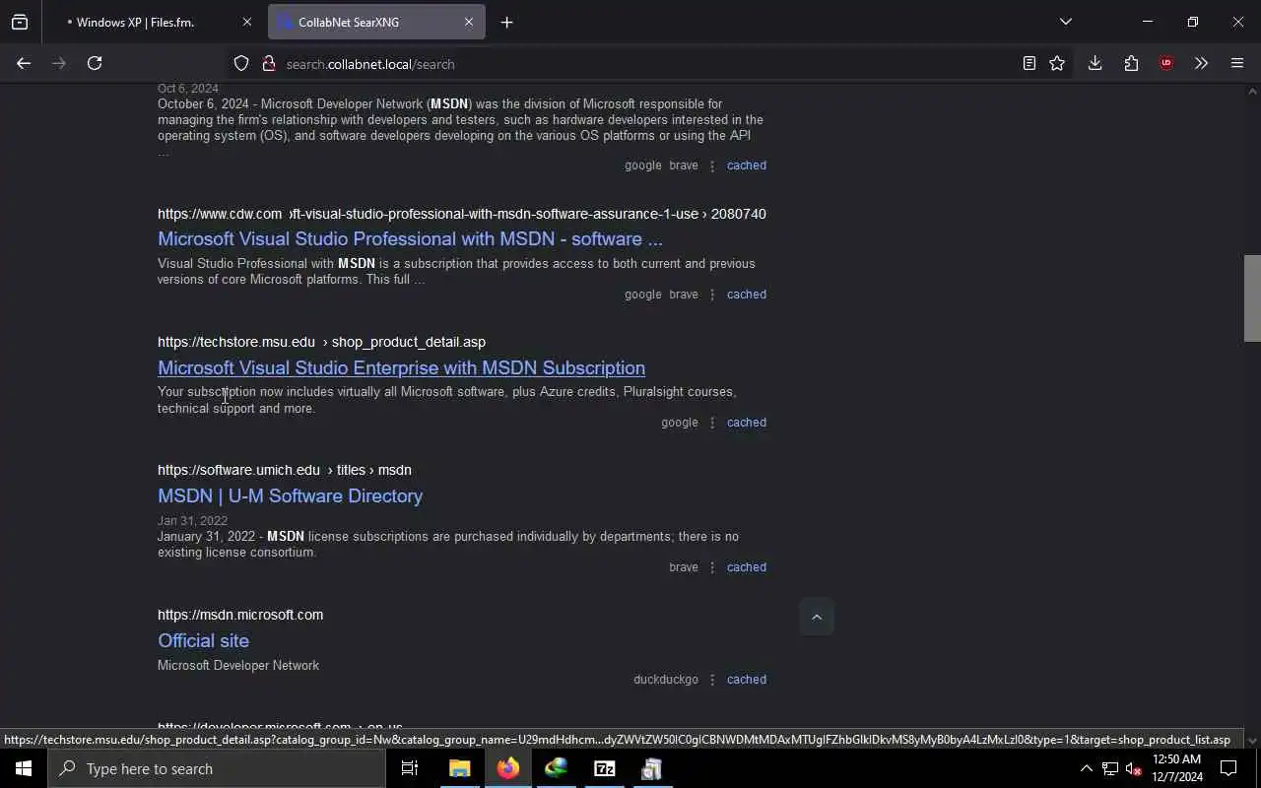The width and height of the screenshot is (1261, 788).
Task: Expand options dots on Oct 6, 2024 MSDN result
Action: (712, 165)
